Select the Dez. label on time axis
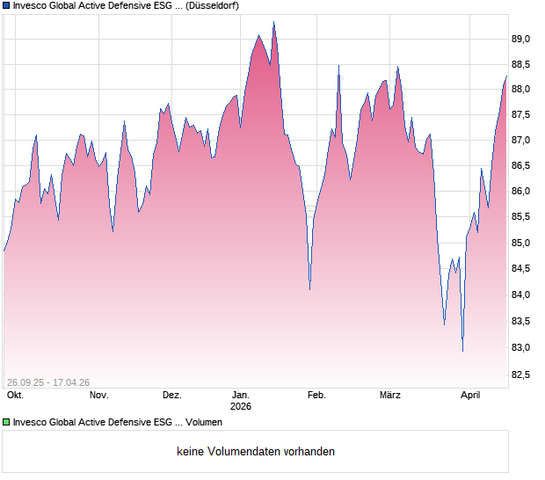The image size is (545, 480). [x=172, y=396]
